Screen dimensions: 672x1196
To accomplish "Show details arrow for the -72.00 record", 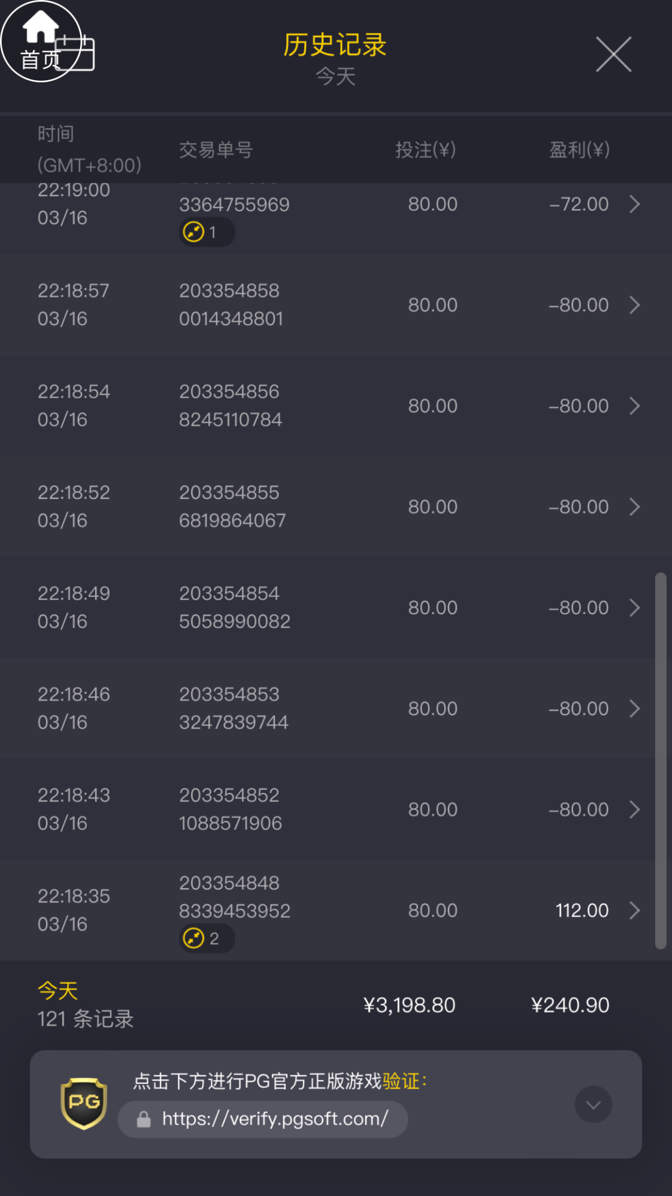I will coord(634,204).
